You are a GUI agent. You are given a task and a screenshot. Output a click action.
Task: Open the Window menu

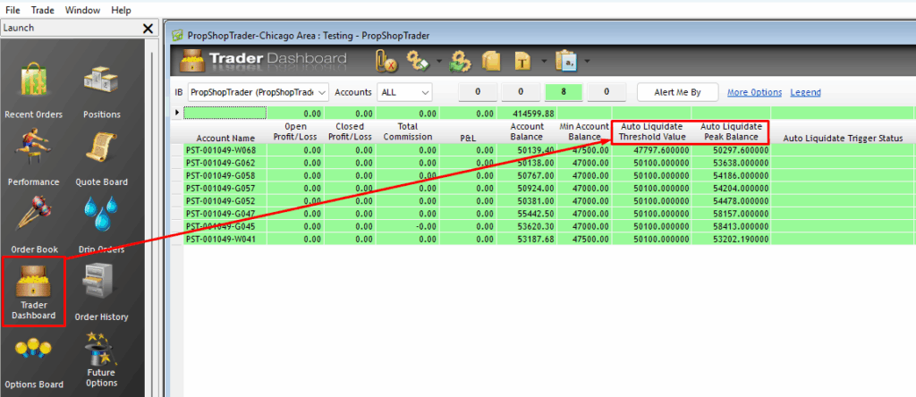[82, 10]
